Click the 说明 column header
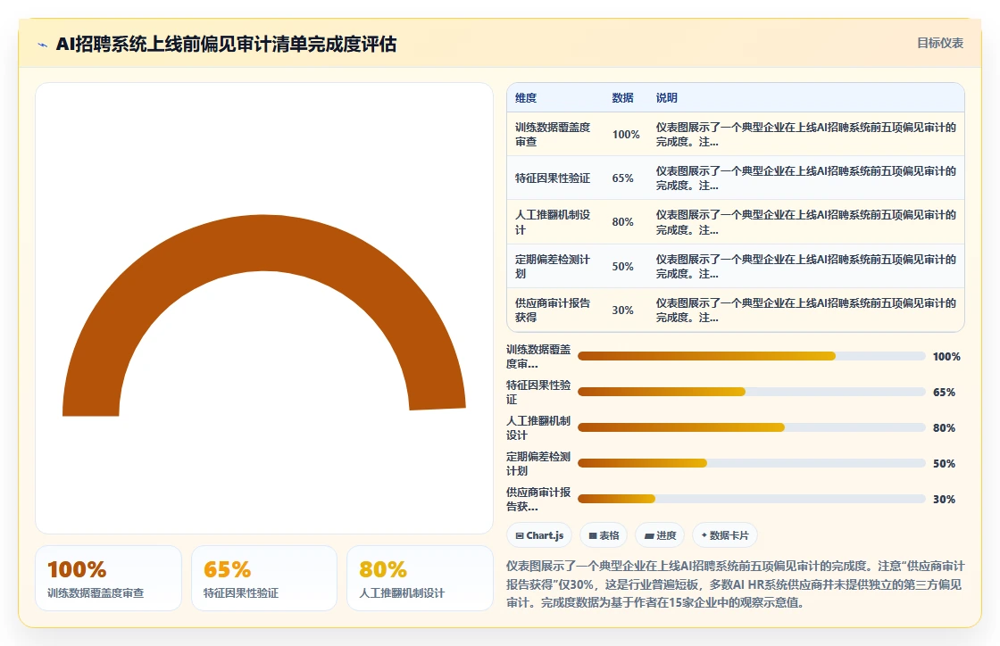 pyautogui.click(x=666, y=97)
